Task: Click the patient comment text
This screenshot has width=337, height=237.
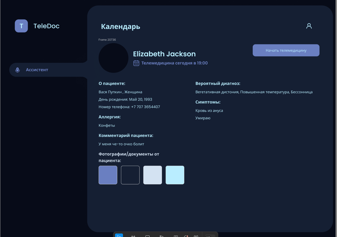Action: [121, 144]
